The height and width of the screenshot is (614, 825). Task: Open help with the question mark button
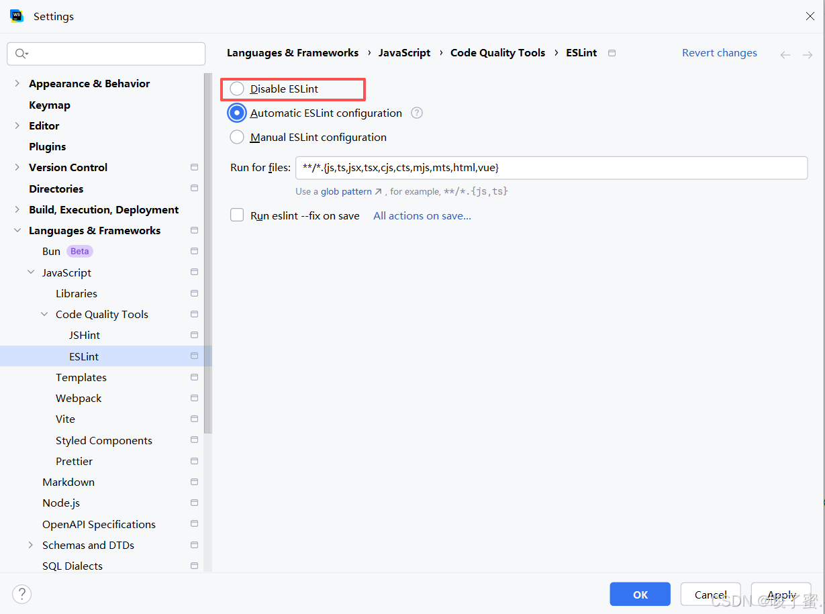[x=21, y=594]
